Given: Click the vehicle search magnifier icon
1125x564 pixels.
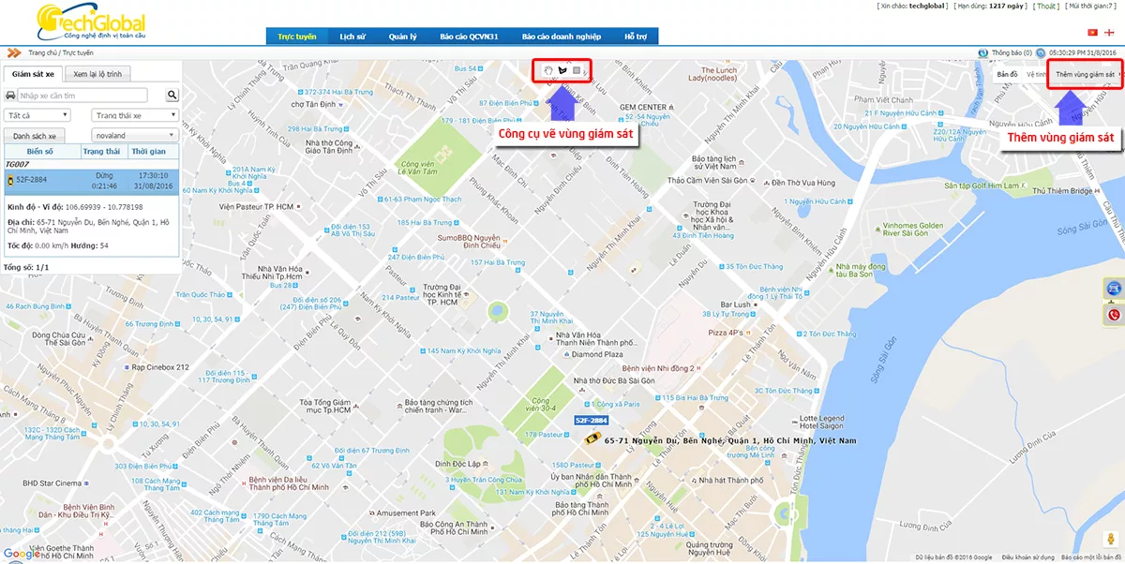Looking at the screenshot, I should pos(172,96).
